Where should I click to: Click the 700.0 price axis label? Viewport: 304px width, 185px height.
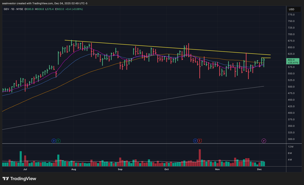click(x=291, y=34)
